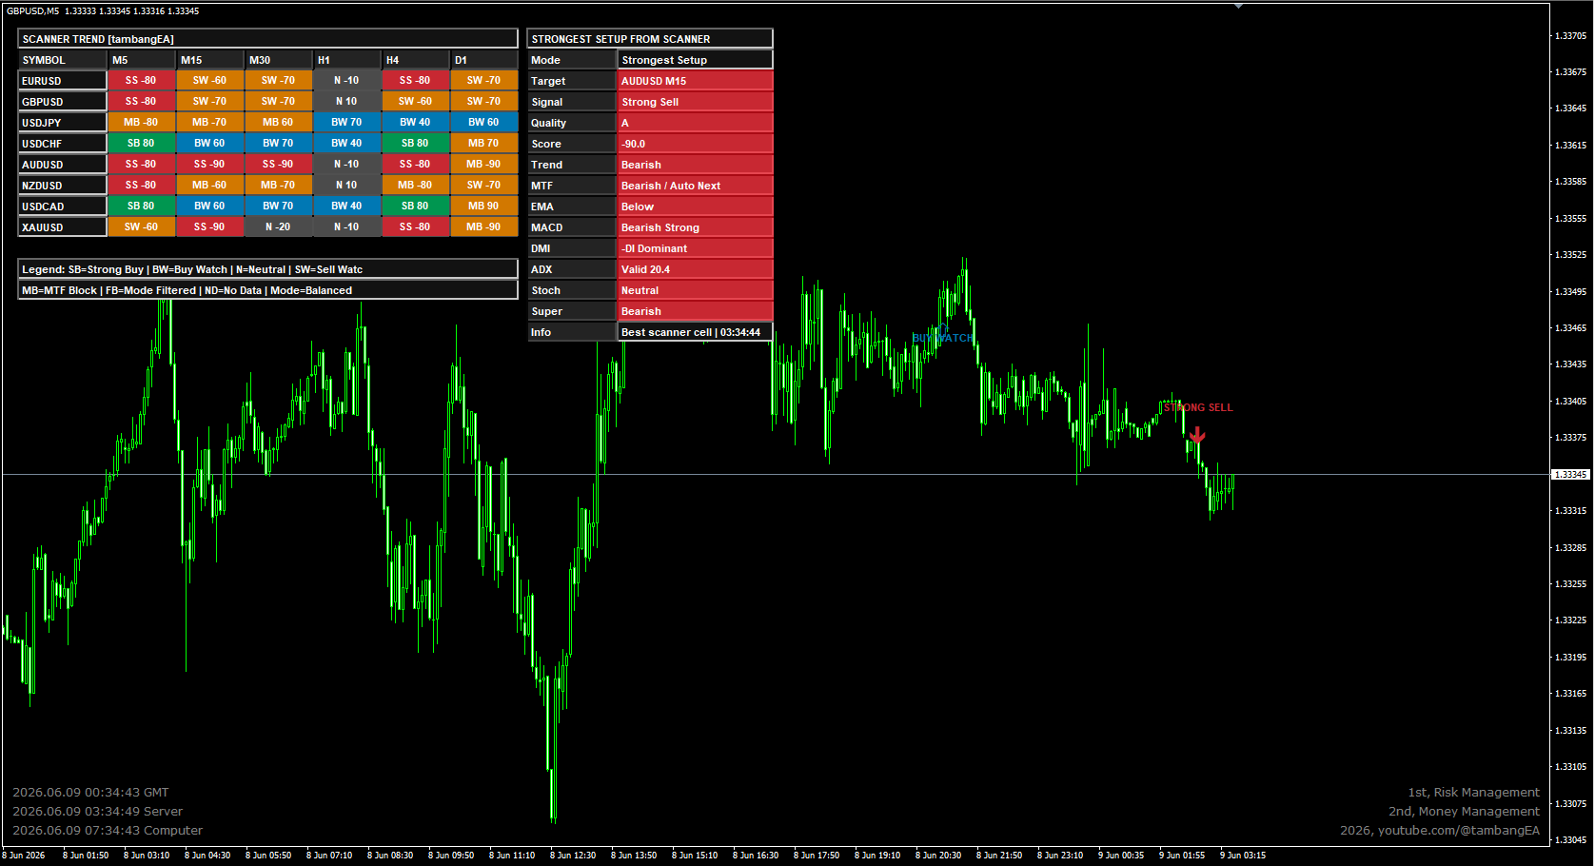1595x866 pixels.
Task: Click the Quality value A
Action: click(696, 123)
